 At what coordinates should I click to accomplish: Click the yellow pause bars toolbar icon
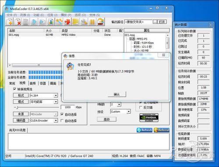pos(92,22)
